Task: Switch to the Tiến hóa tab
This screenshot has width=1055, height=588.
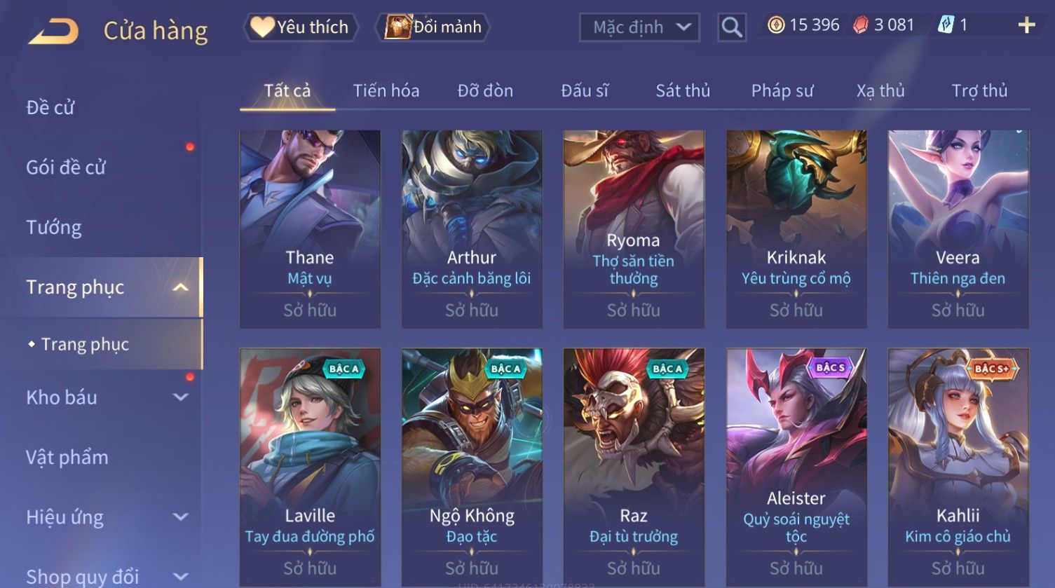Action: (x=386, y=90)
